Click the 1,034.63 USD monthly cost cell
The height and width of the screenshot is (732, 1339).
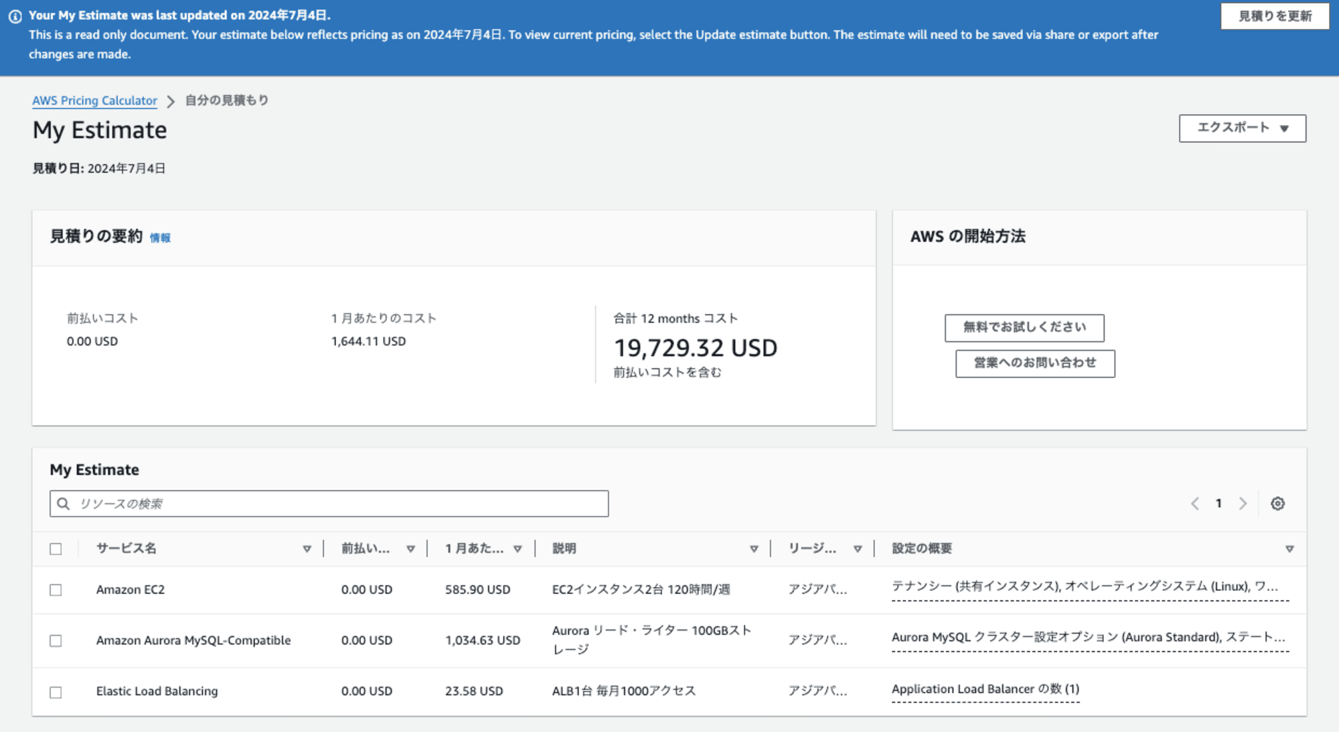[x=483, y=640]
